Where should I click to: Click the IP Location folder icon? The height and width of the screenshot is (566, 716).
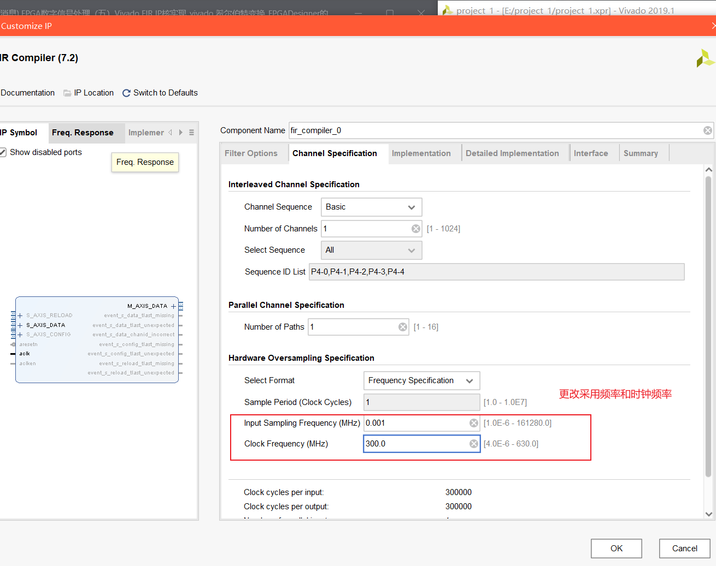coord(67,93)
